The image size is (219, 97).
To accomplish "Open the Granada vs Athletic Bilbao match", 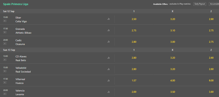I will coord(24,31).
